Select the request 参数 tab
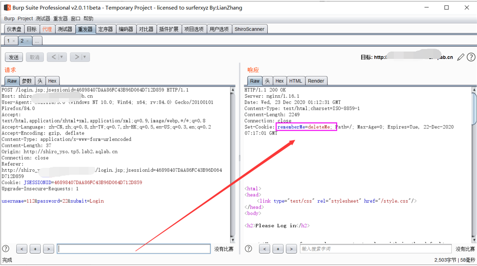 [27, 81]
